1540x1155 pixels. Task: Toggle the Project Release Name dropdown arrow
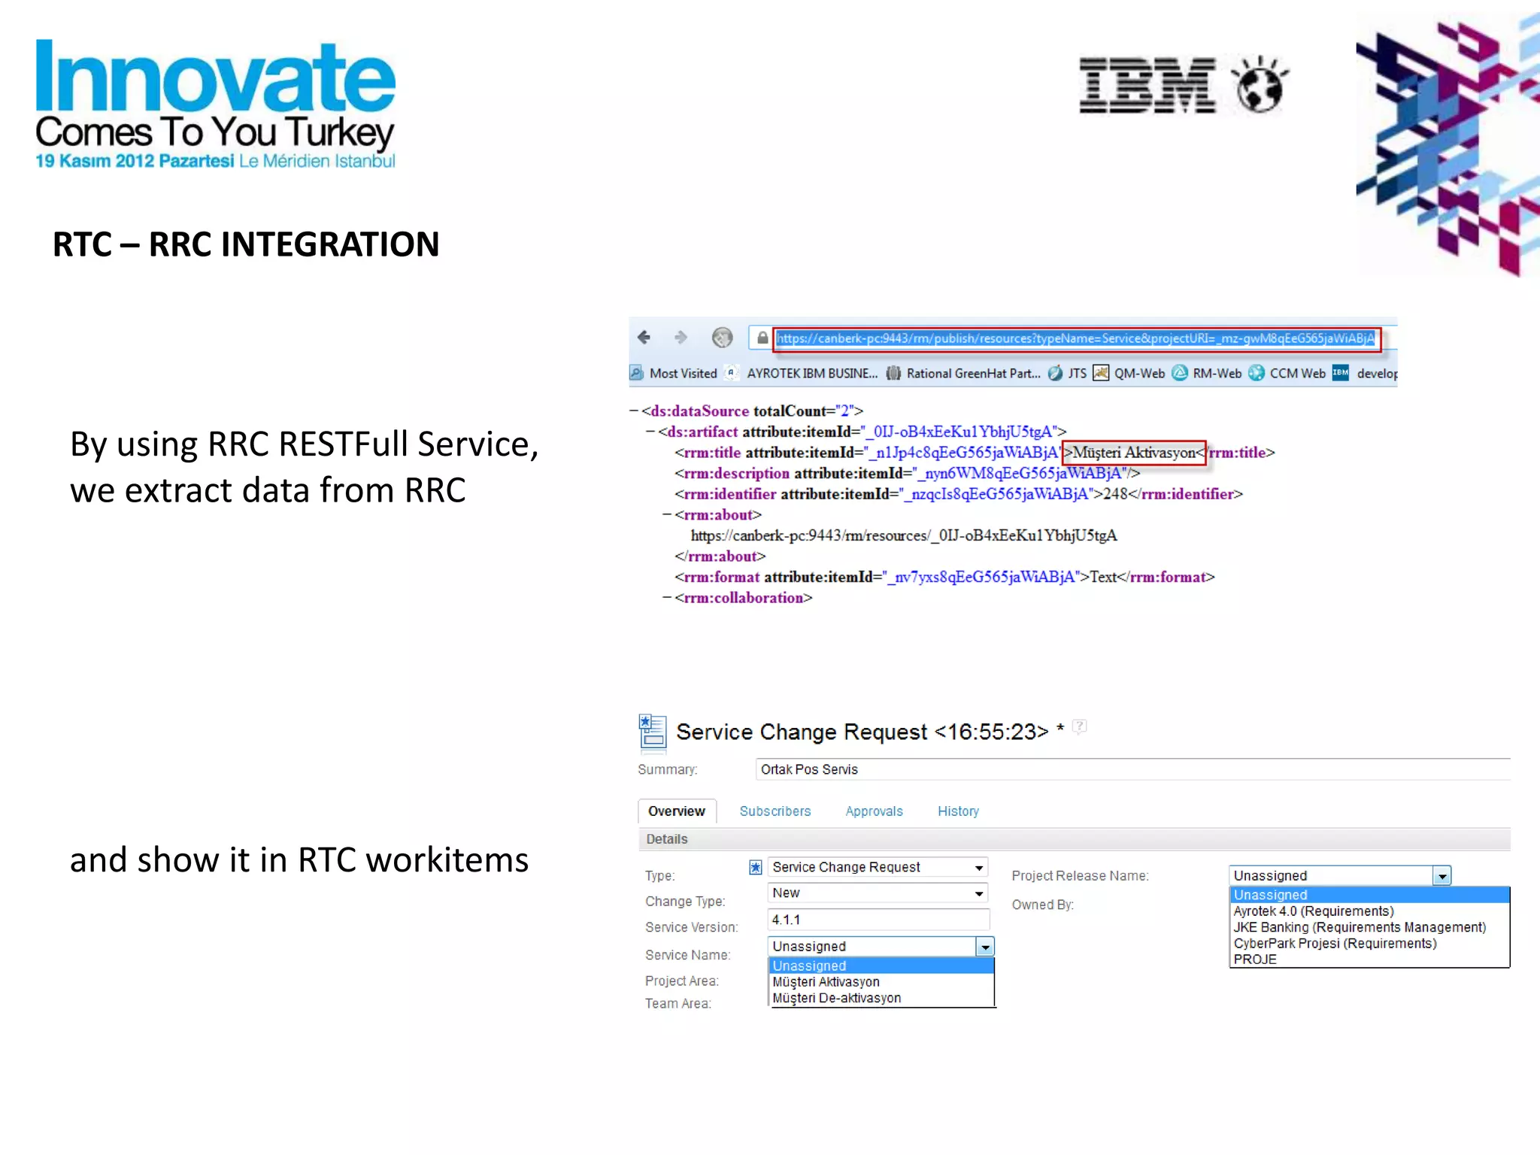pos(1442,876)
